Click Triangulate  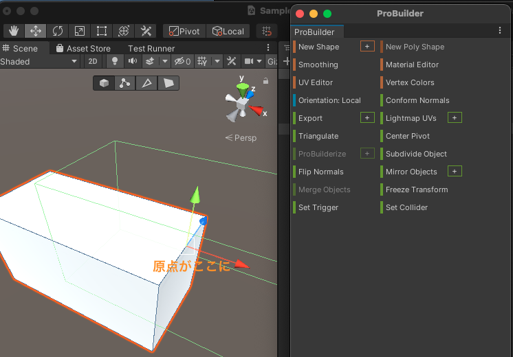tap(318, 136)
